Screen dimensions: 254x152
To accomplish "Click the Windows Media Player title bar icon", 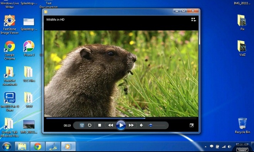I will click(x=46, y=12).
